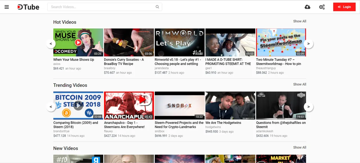Click title Questions from @thejohalfiles on Steemit

[x=281, y=125]
